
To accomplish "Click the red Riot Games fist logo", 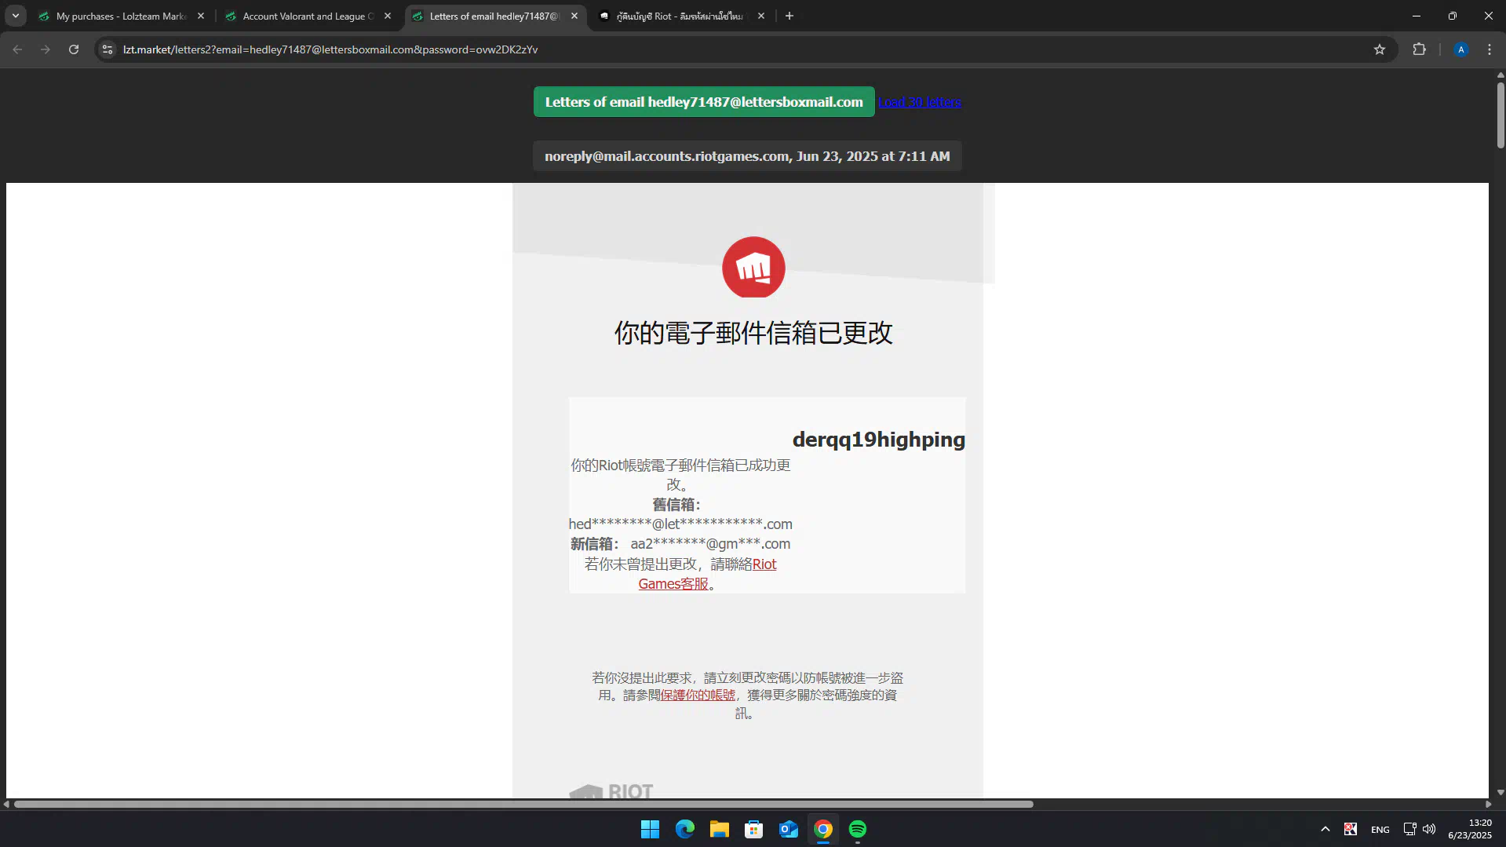I will click(753, 268).
